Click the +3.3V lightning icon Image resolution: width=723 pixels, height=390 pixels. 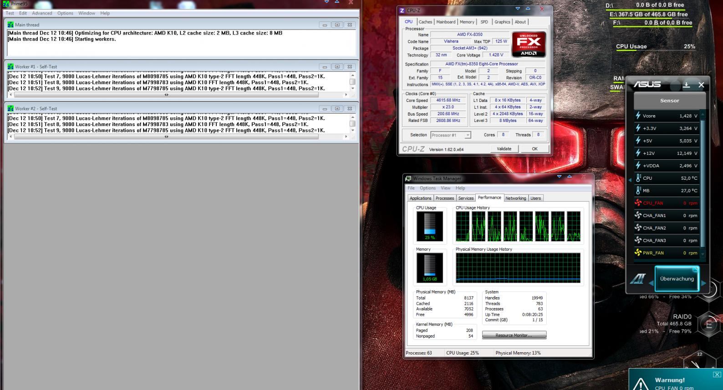coord(638,128)
